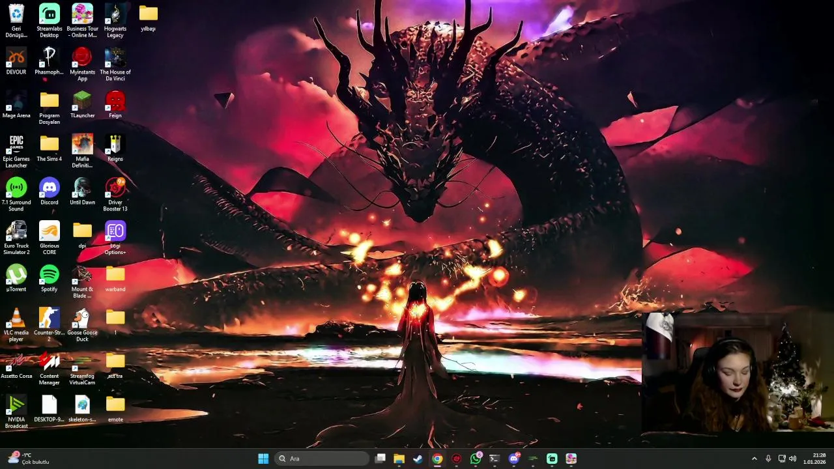The width and height of the screenshot is (834, 469).
Task: Select the Until Dawn icon
Action: pyautogui.click(x=82, y=191)
